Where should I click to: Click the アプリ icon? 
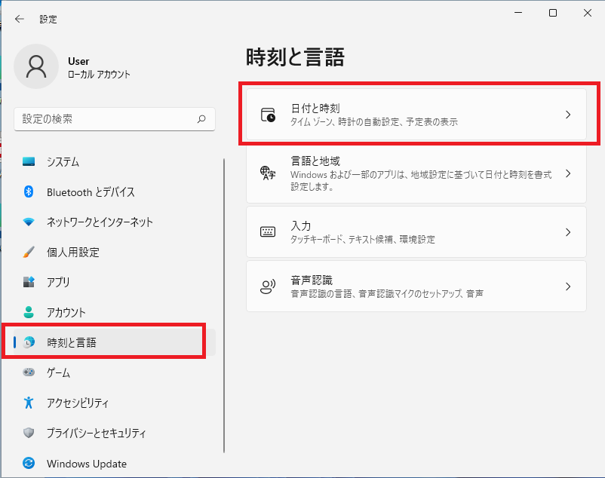[x=29, y=282]
